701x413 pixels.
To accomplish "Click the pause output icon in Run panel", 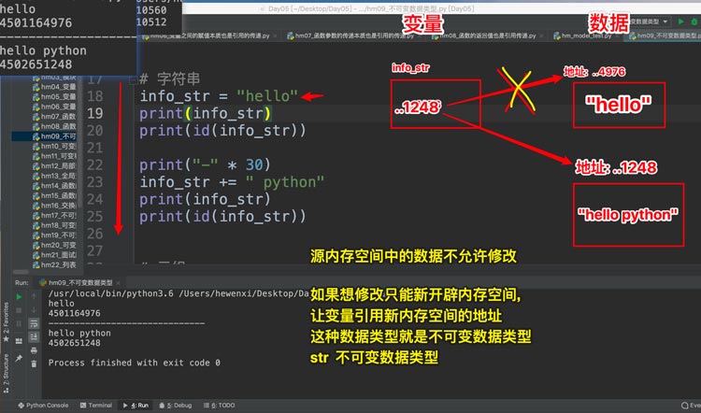I will tap(19, 323).
